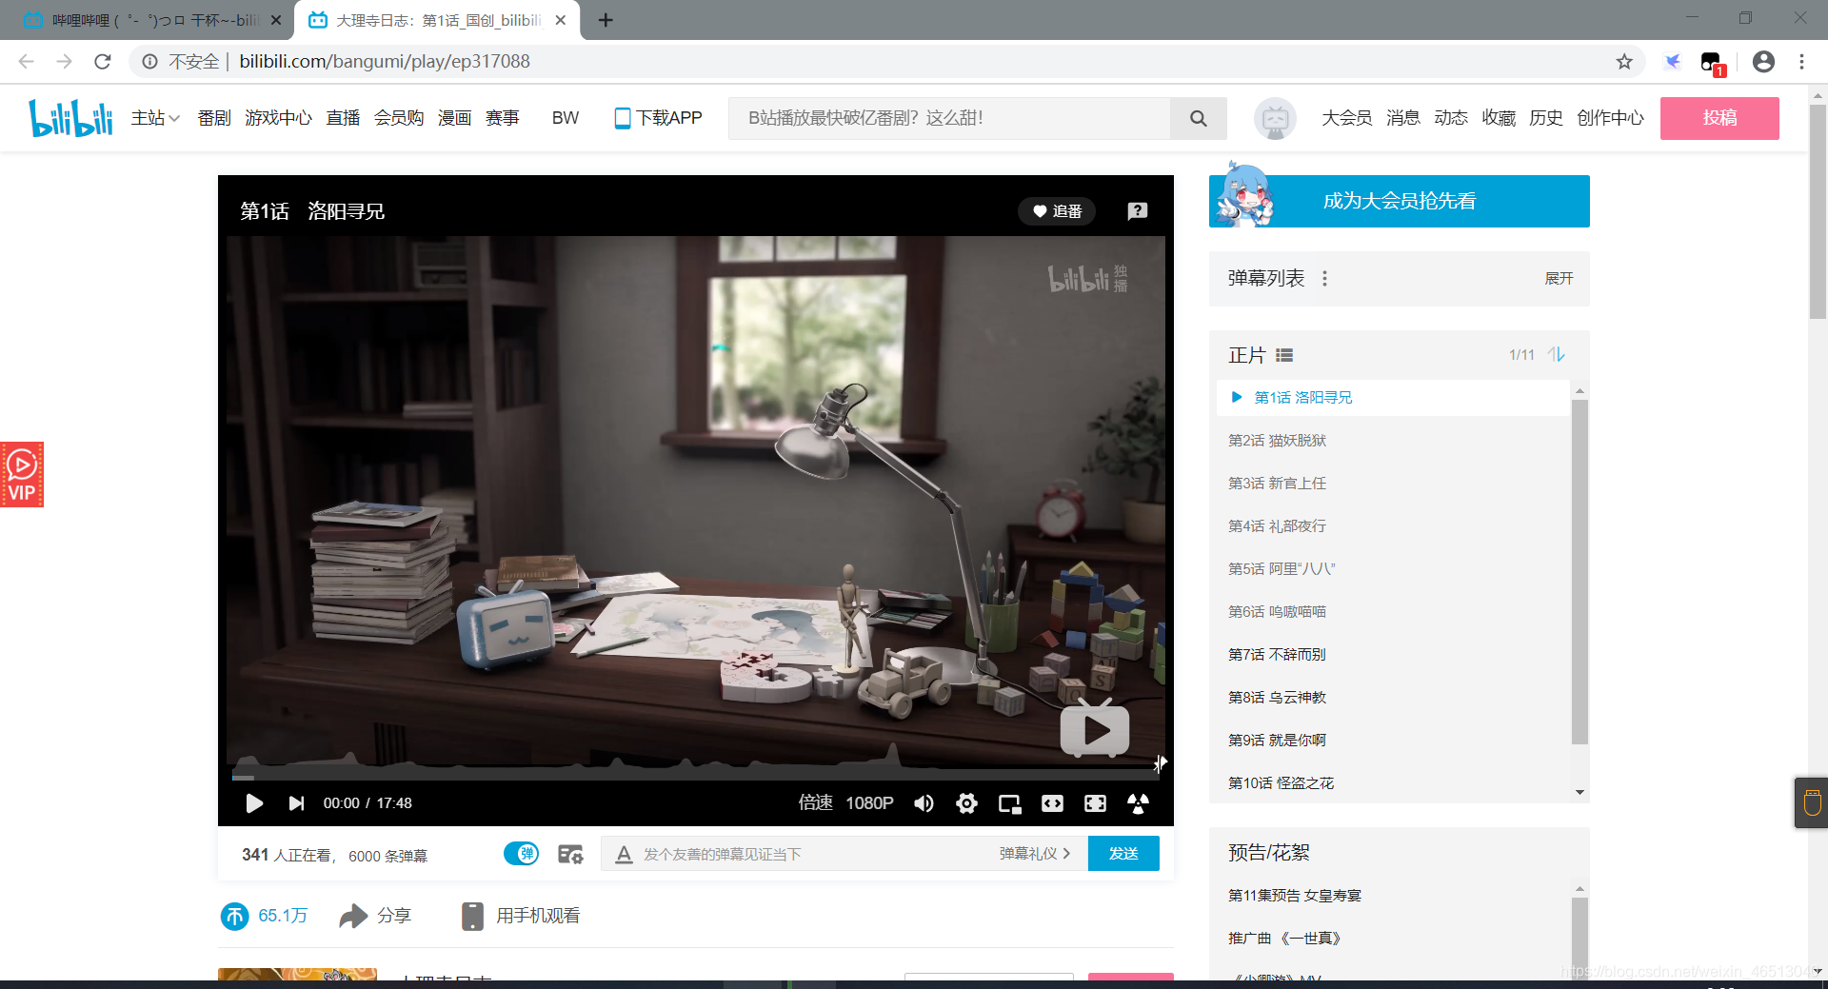
Task: Toggle the danmaku display switch
Action: pyautogui.click(x=521, y=854)
